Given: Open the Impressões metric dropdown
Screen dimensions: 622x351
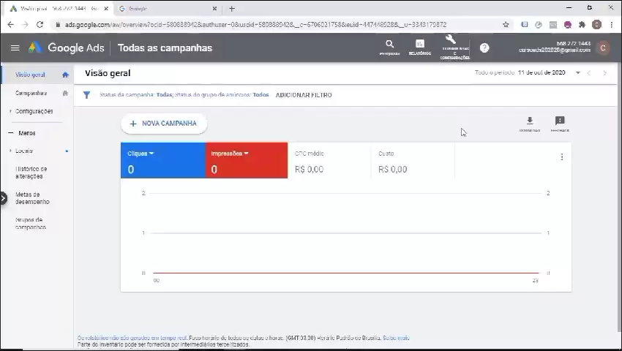Looking at the screenshot, I should pyautogui.click(x=246, y=154).
